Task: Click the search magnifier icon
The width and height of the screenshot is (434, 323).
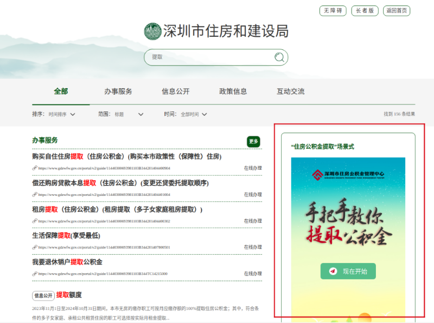Action: pos(279,57)
